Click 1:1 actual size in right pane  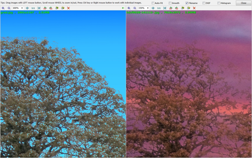(x=159, y=8)
